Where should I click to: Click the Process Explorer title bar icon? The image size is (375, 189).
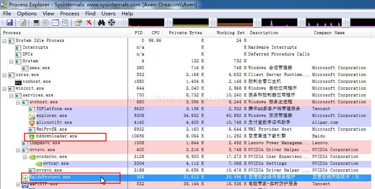[4, 5]
